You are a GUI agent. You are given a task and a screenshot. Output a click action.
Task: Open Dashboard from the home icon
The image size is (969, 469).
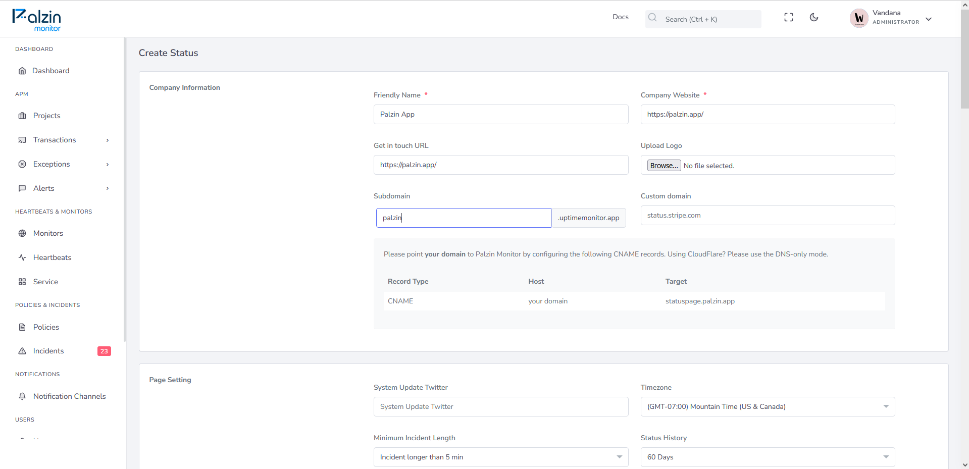tap(22, 71)
